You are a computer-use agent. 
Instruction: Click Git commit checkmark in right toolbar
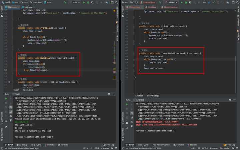pyautogui.click(x=214, y=2)
